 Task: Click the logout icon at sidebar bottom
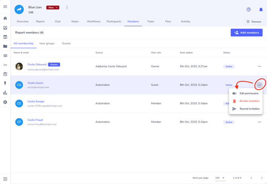(x=5, y=179)
